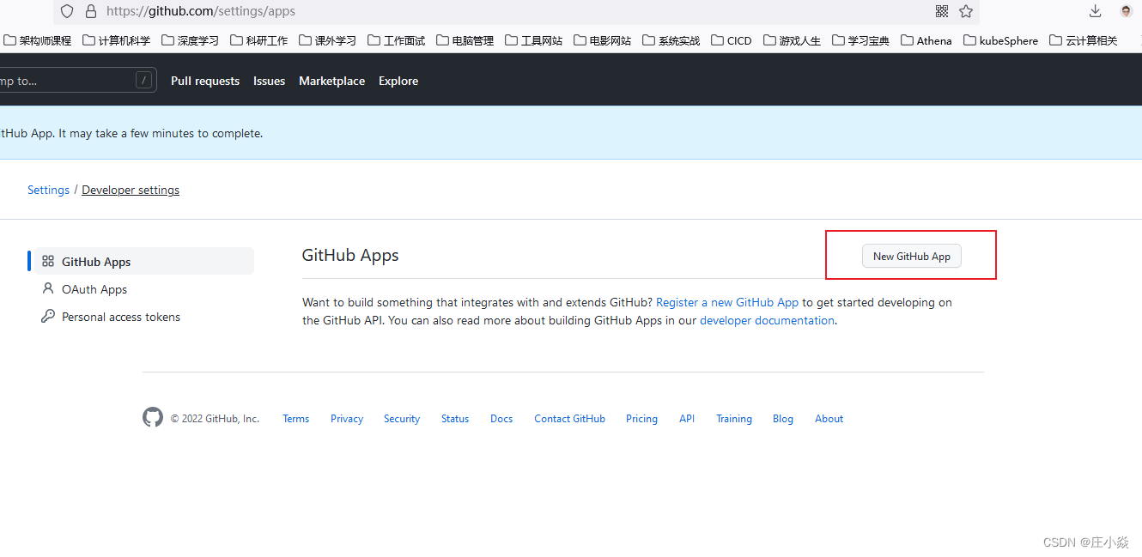The width and height of the screenshot is (1142, 557).
Task: Click the browser URL address field
Action: coord(515,11)
